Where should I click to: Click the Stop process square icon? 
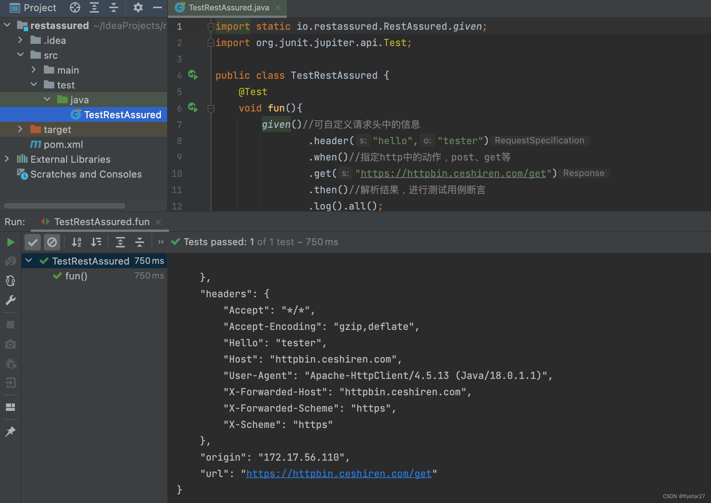10,325
